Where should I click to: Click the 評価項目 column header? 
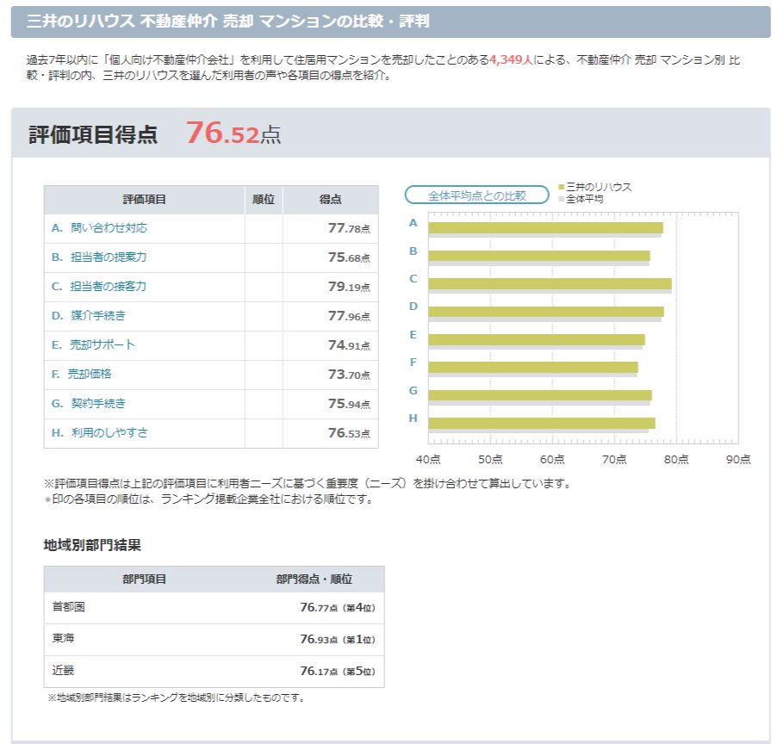point(145,200)
